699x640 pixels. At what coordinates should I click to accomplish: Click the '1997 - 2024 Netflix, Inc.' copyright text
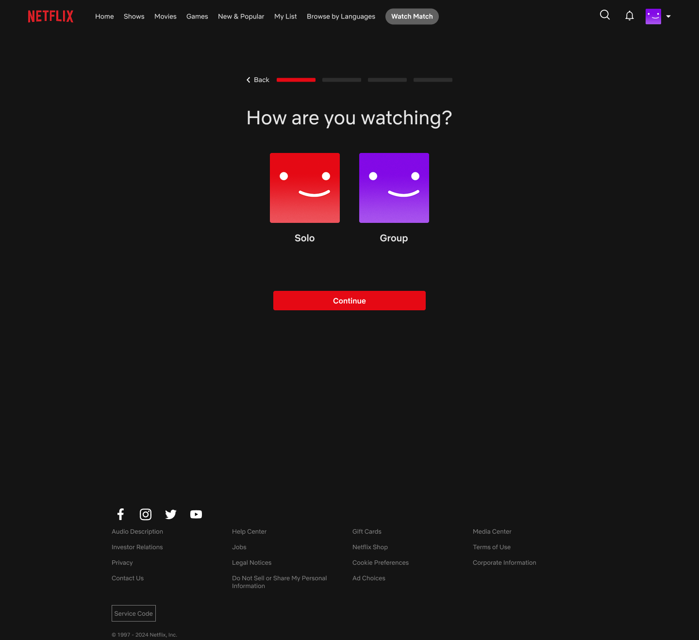(x=145, y=635)
